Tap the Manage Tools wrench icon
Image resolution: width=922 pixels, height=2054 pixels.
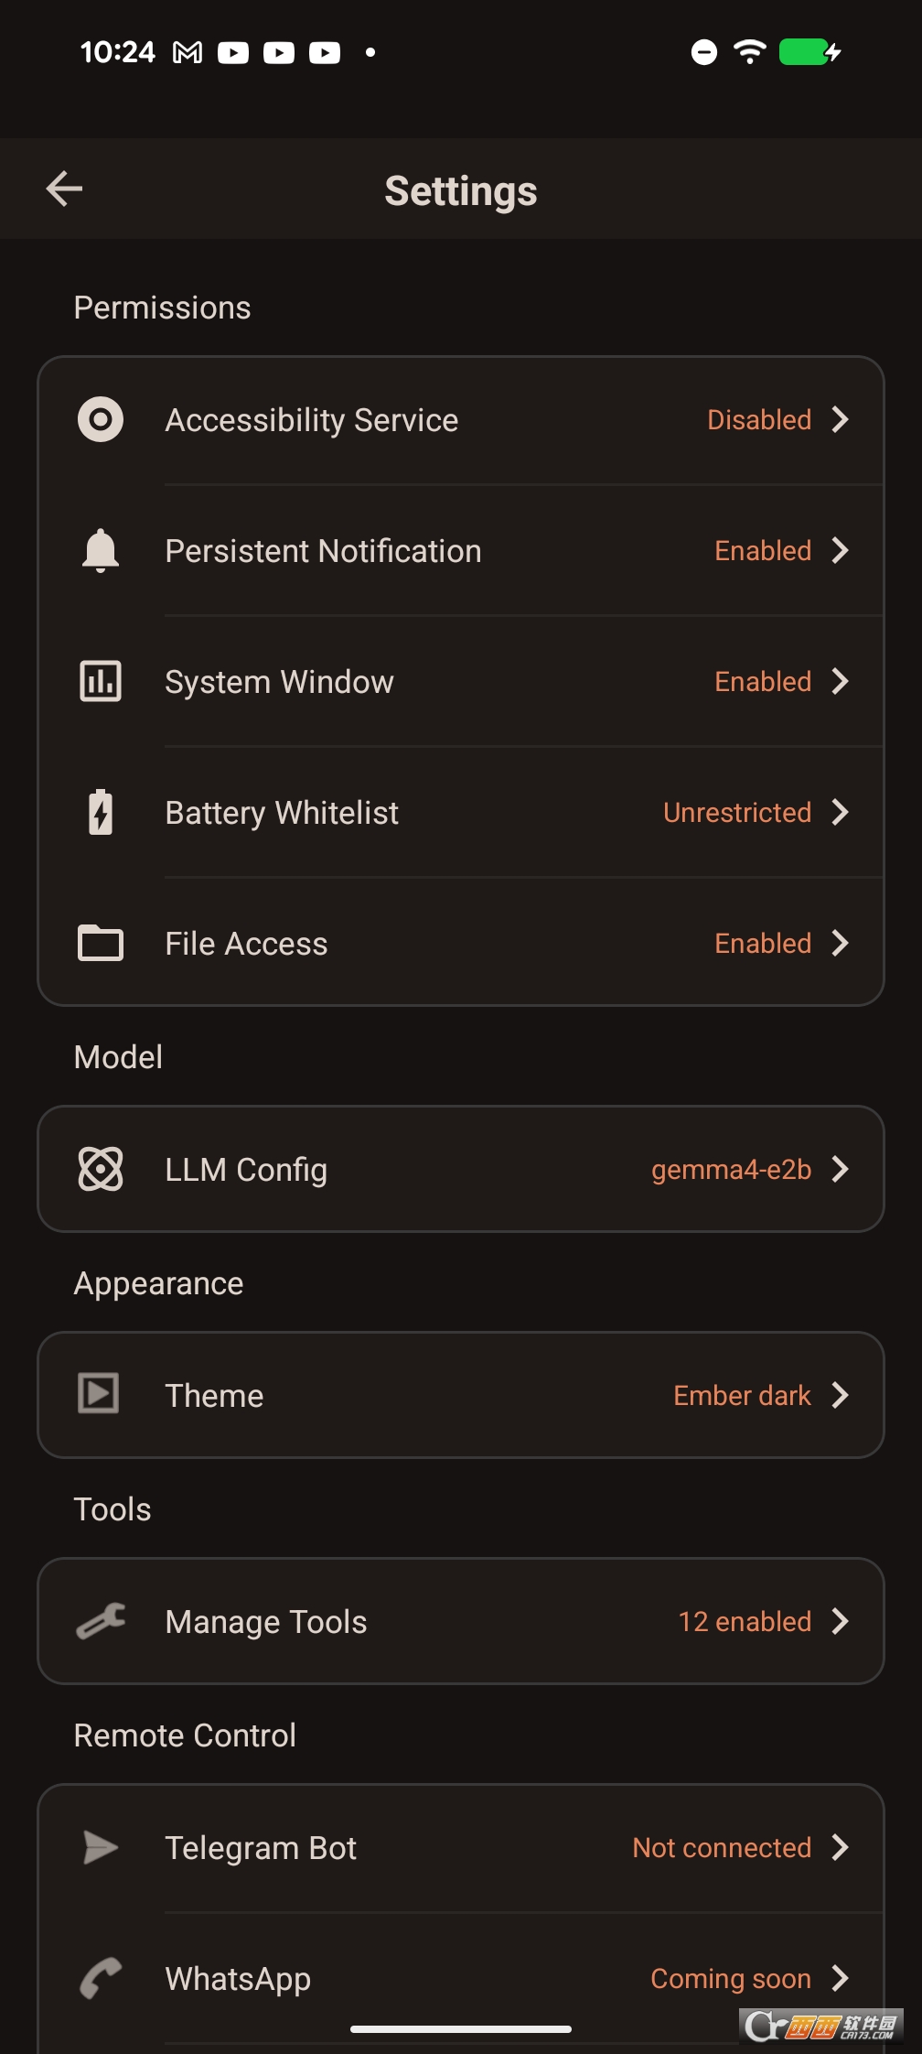(x=101, y=1622)
